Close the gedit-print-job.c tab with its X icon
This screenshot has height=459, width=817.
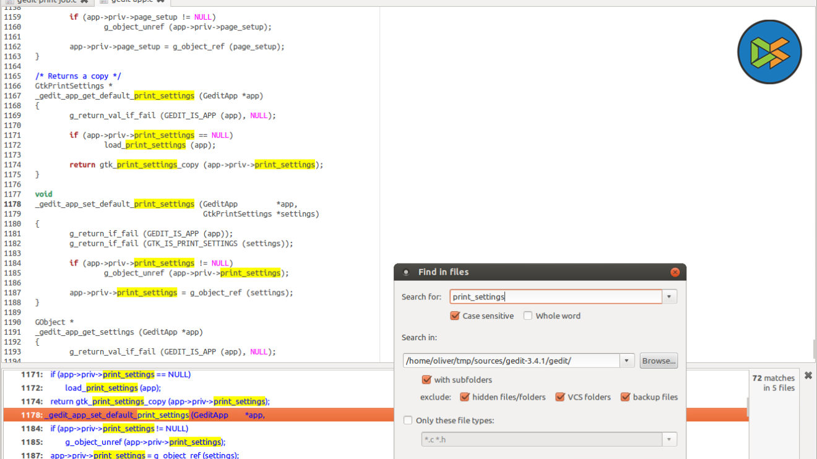84,2
